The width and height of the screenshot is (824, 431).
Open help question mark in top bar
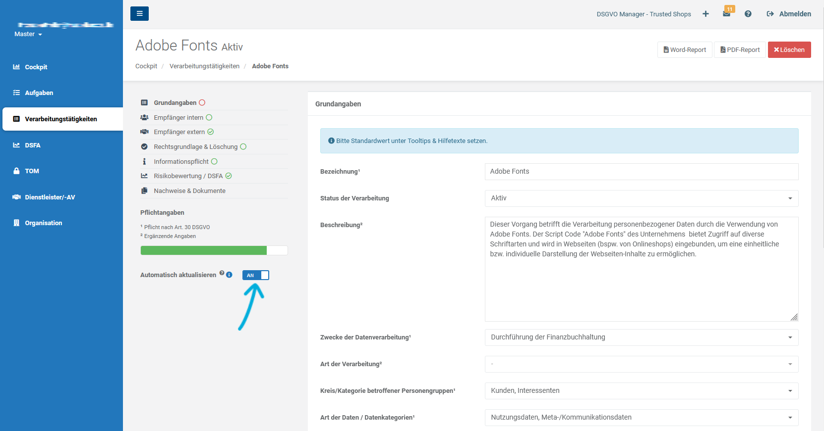748,14
